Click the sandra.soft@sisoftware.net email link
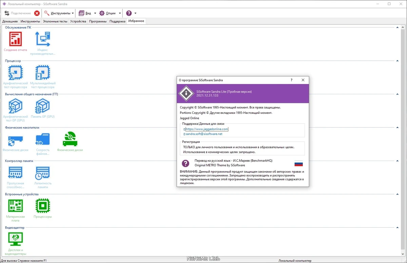Image resolution: width=407 pixels, height=263 pixels. point(204,134)
